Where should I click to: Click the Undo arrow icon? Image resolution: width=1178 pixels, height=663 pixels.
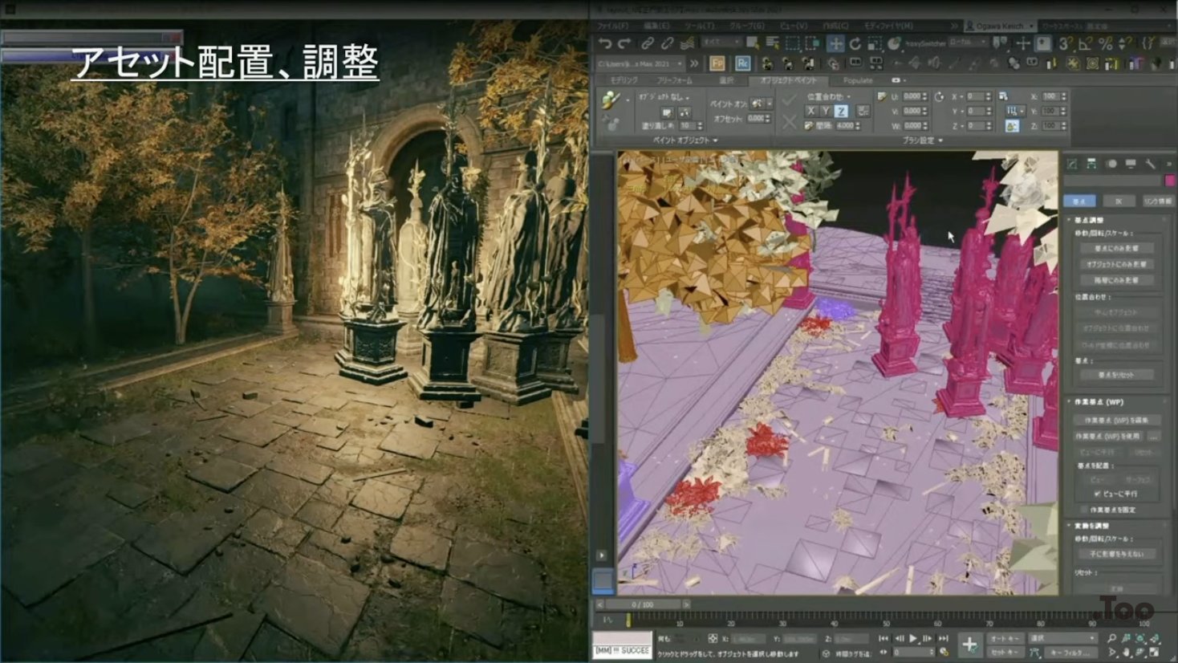click(x=605, y=43)
